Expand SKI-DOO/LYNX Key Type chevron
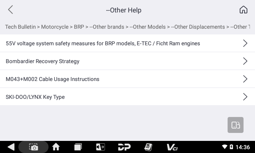The height and width of the screenshot is (153, 255). [x=245, y=97]
